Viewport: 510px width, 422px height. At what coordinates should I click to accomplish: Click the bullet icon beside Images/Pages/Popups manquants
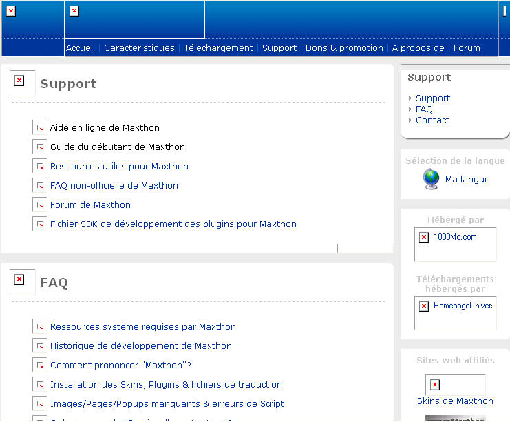point(40,403)
